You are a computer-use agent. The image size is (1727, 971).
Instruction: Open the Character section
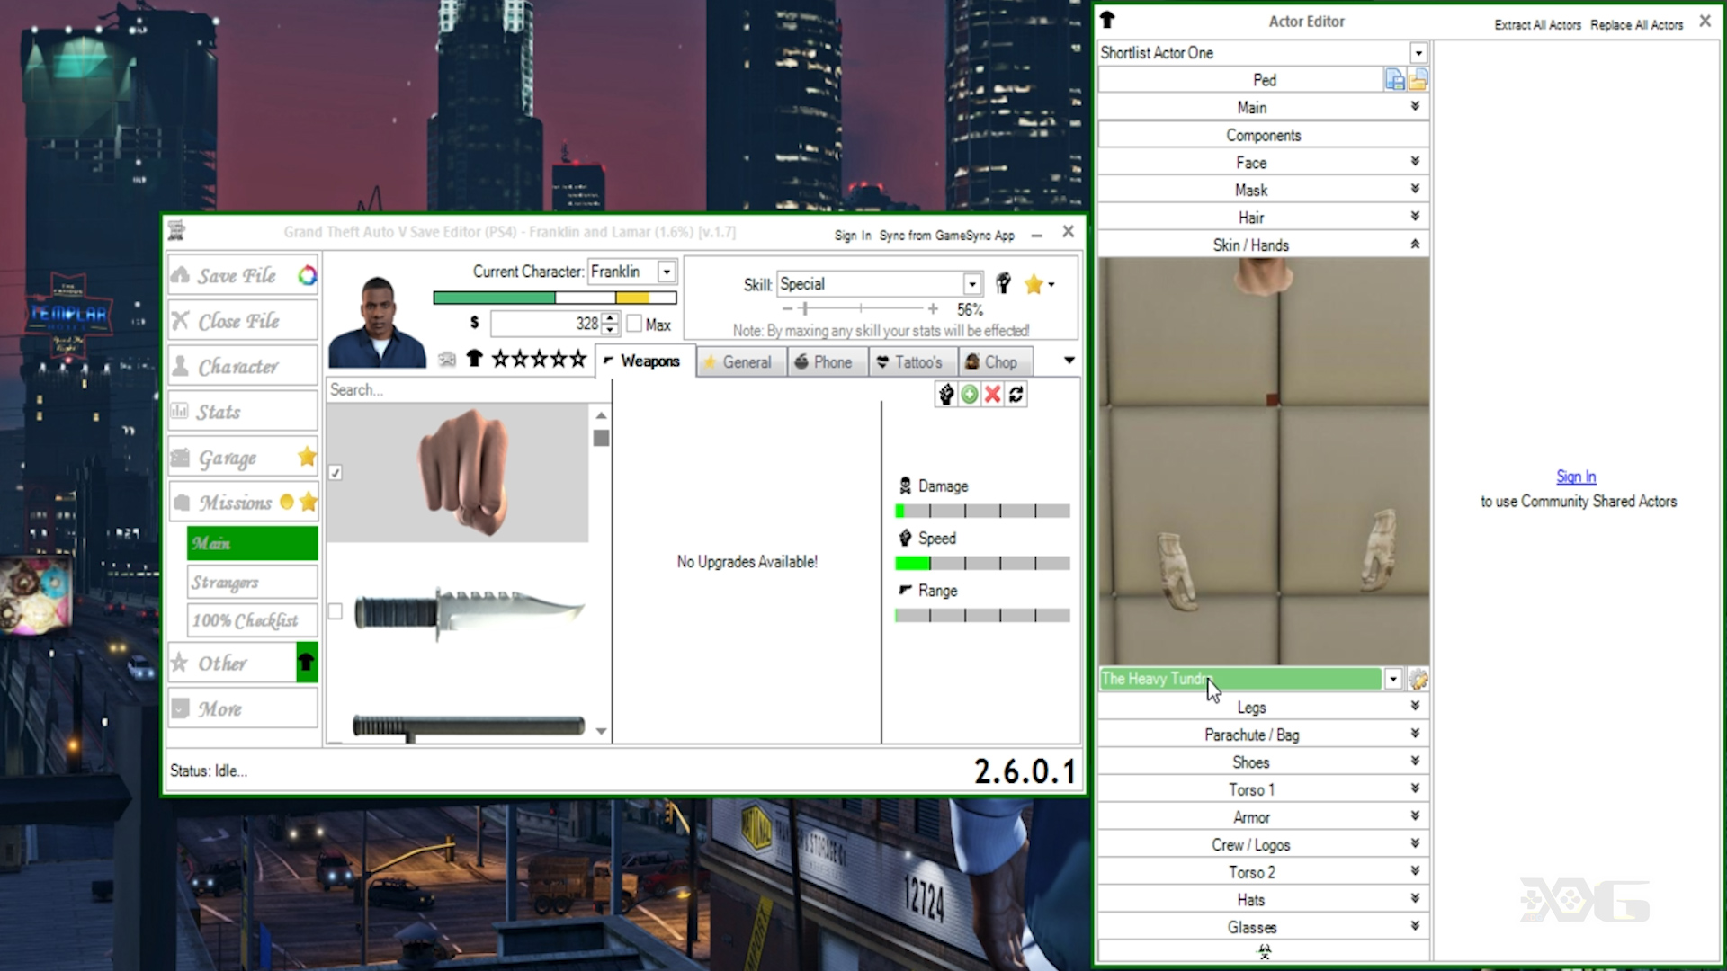click(243, 367)
